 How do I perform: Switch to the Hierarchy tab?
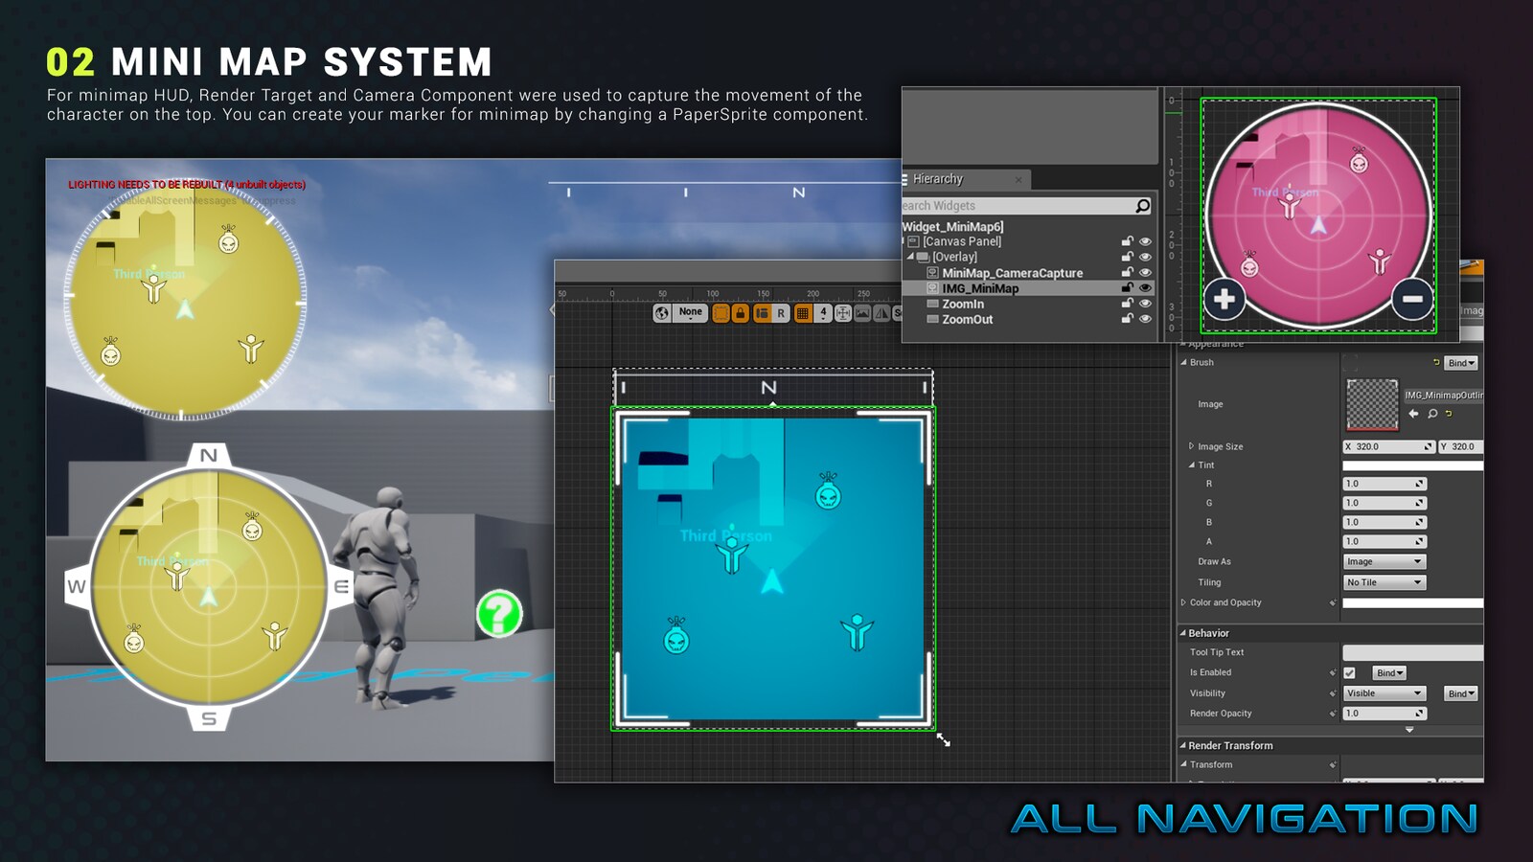point(938,179)
